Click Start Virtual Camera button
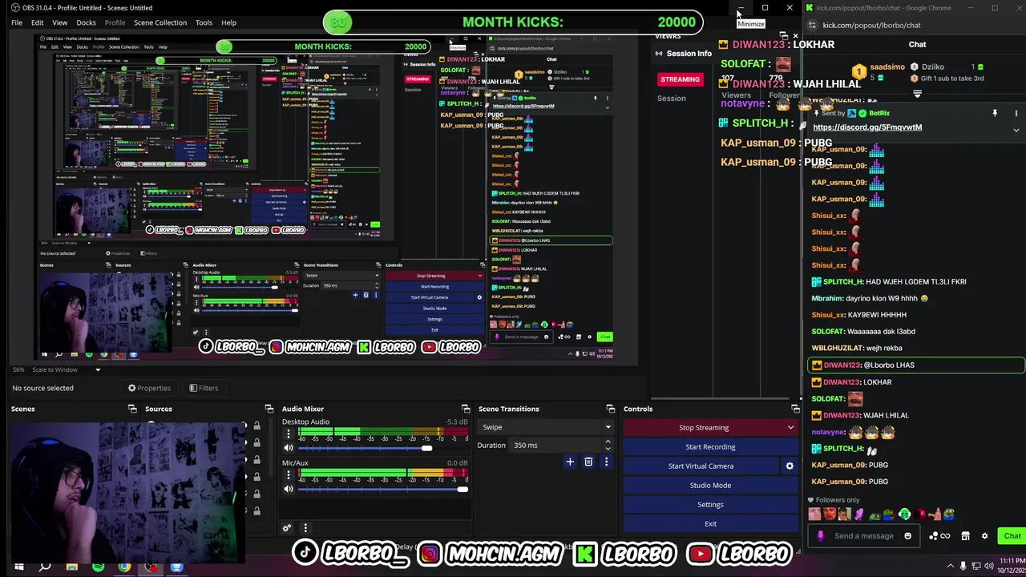Screen dimensions: 1026x577 pyautogui.click(x=701, y=466)
